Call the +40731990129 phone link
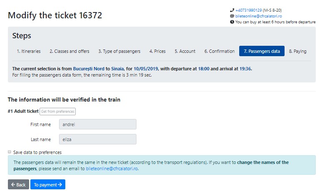The image size is (322, 191). (248, 10)
